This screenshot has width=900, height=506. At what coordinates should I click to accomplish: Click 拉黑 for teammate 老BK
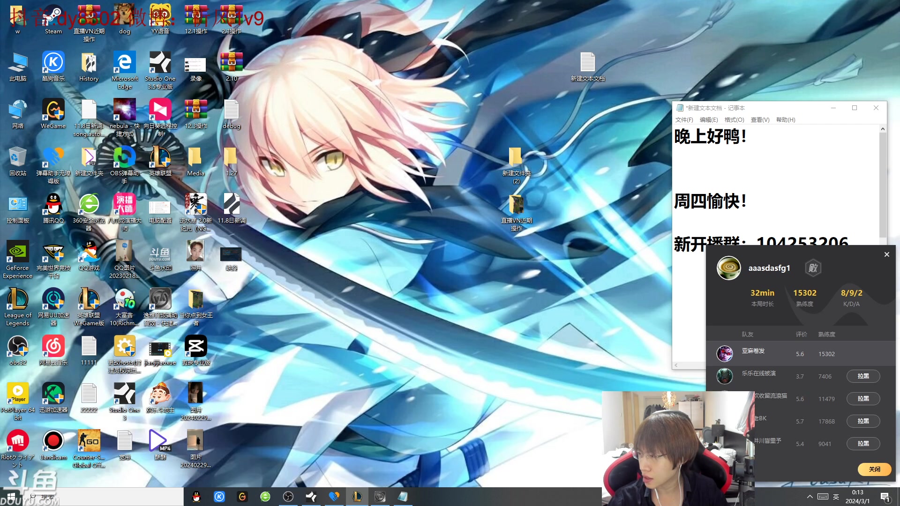click(x=863, y=421)
